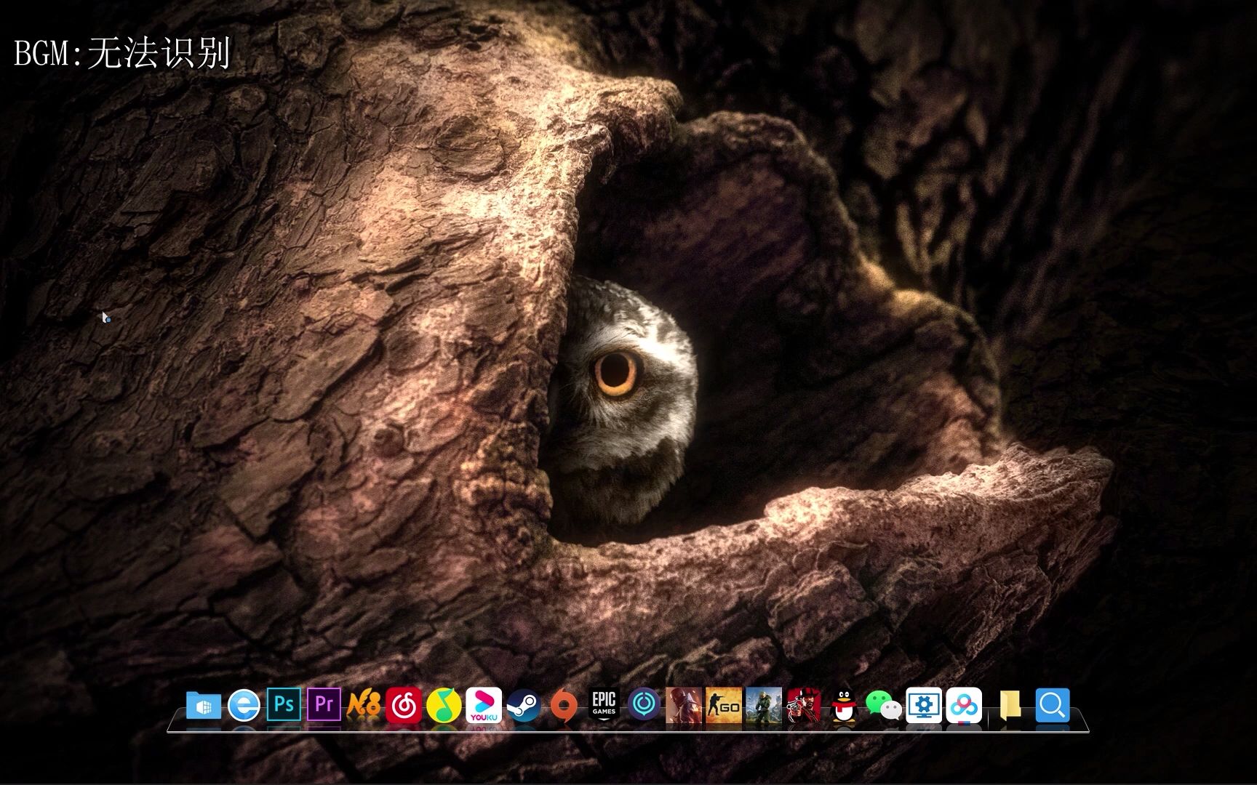Open the monitor gear settings icon

pyautogui.click(x=924, y=705)
